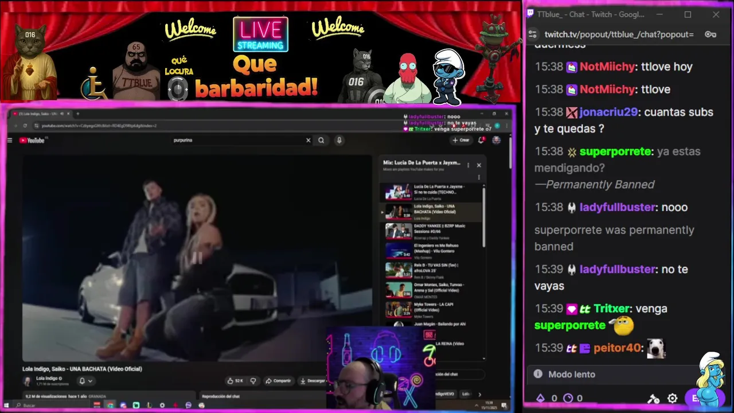Screen dimensions: 734x413
Task: Click the Crear button on YouTube
Action: [x=460, y=140]
